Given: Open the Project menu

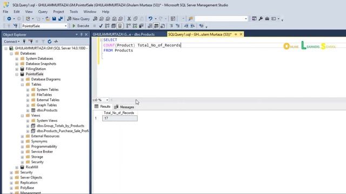Looking at the screenshot, I should (x=58, y=12).
